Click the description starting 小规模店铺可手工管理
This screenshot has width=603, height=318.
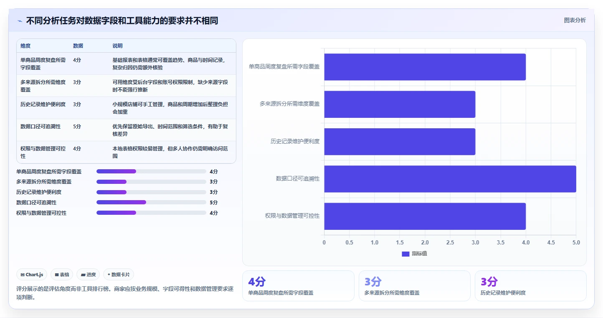[x=170, y=108]
